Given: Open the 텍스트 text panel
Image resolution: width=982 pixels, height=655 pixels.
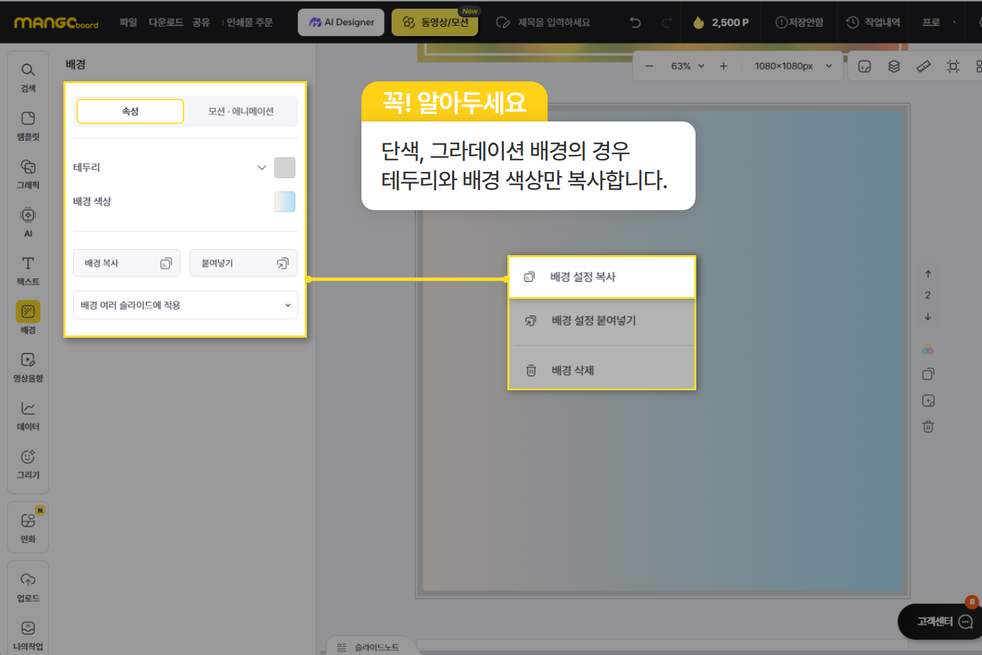Looking at the screenshot, I should [x=28, y=271].
